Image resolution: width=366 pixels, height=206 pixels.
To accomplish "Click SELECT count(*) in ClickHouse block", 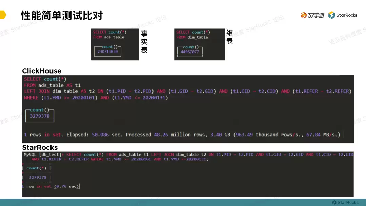I will 45,79.
